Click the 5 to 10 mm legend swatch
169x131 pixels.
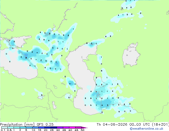(29, 128)
